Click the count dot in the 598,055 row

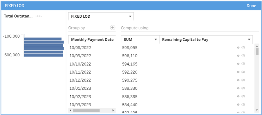238,48
